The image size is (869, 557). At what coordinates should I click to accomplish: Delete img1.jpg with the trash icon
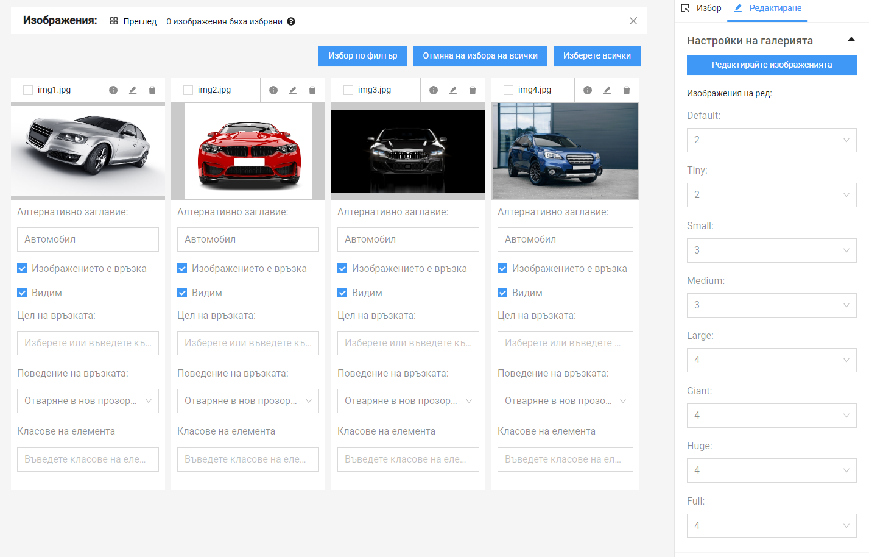[152, 90]
